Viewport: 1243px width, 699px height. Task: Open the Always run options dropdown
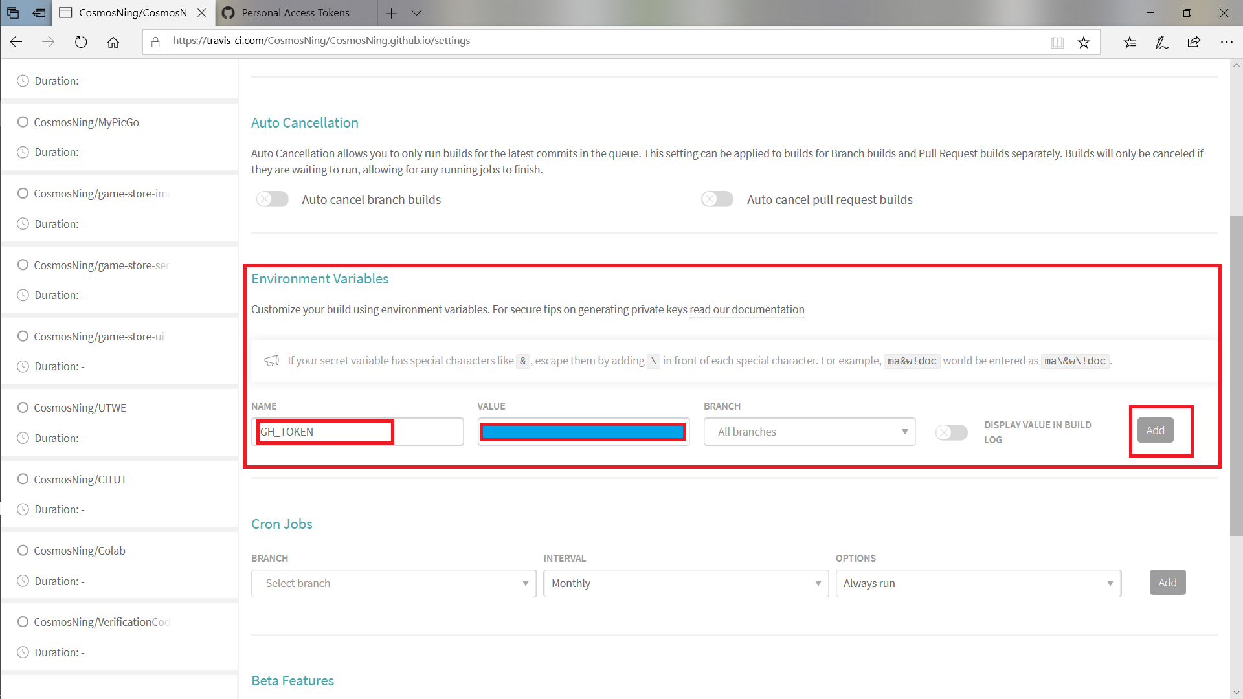(978, 583)
